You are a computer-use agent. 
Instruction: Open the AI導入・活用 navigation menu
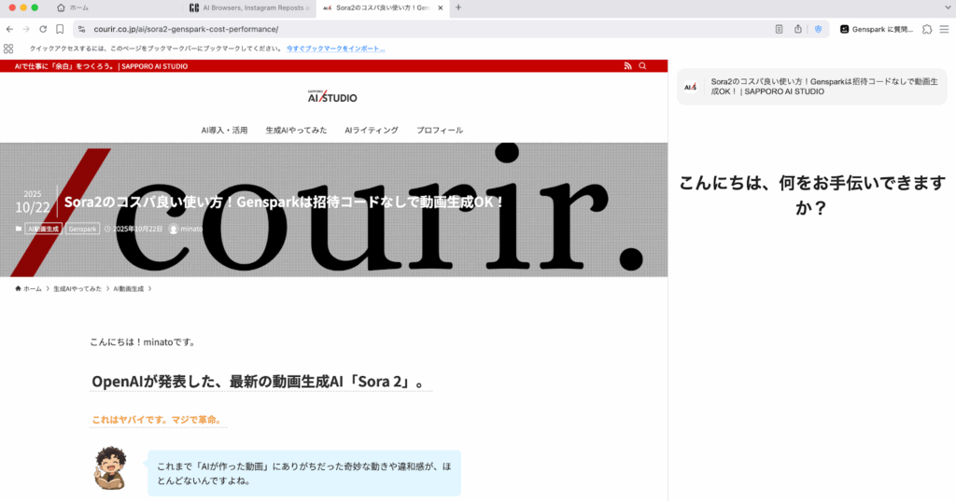coord(224,130)
